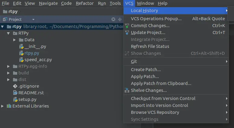The image size is (234, 128).
Task: Choose Apply Patch menu entry
Action: (x=176, y=76)
